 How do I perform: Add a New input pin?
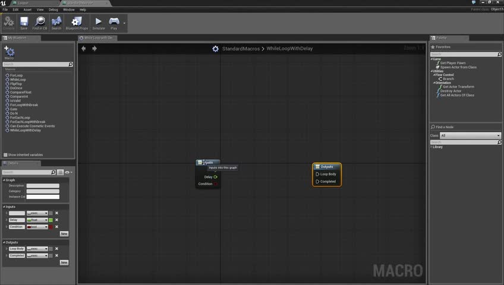(x=64, y=234)
